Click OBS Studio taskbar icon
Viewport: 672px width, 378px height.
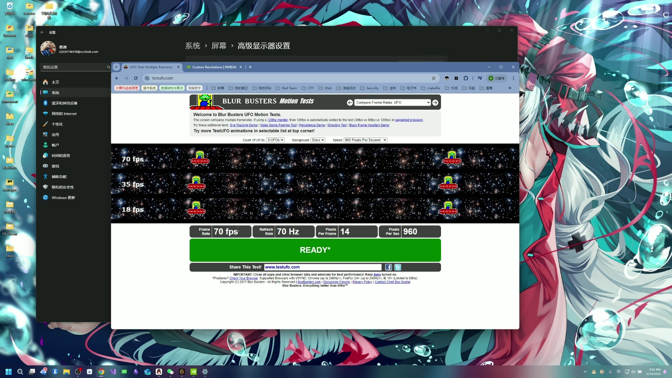(78, 372)
